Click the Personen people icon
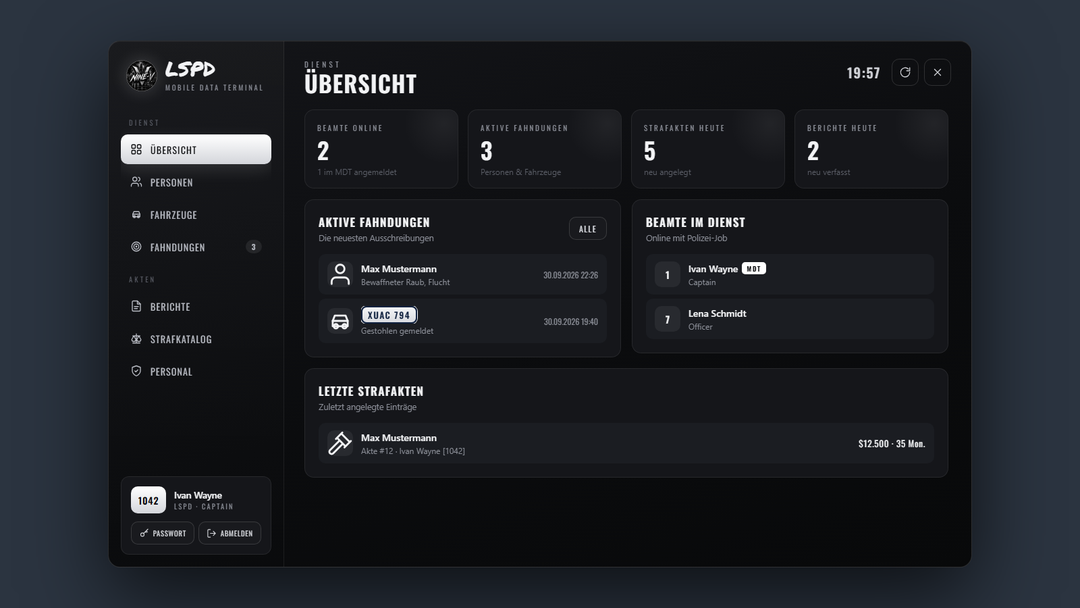 [136, 182]
